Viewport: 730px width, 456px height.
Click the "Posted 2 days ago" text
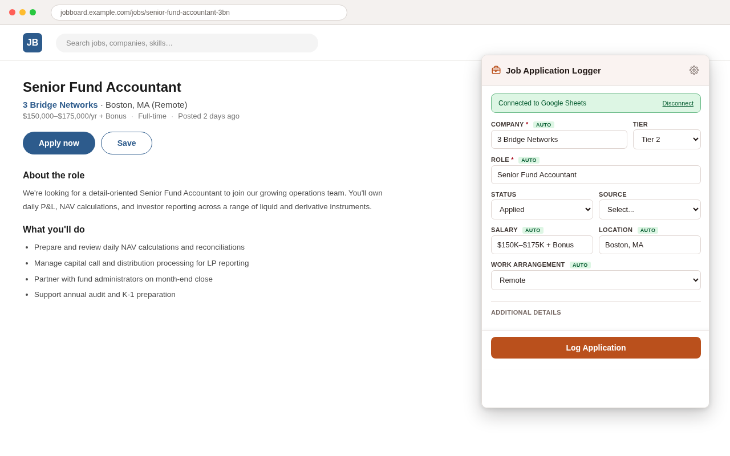tap(209, 116)
